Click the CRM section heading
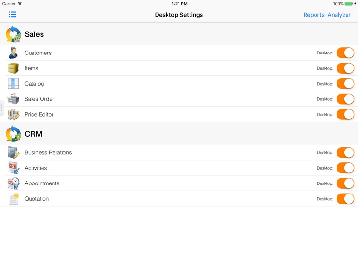 (33, 134)
